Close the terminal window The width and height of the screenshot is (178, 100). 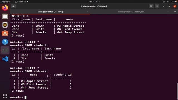click(175, 6)
